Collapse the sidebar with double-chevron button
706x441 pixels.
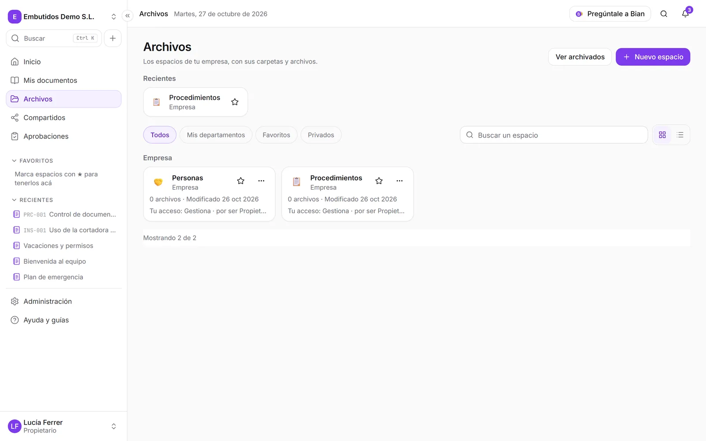click(128, 16)
